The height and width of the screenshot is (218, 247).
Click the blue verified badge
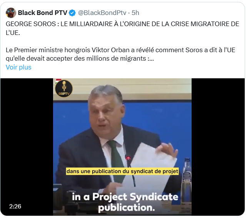72,13
